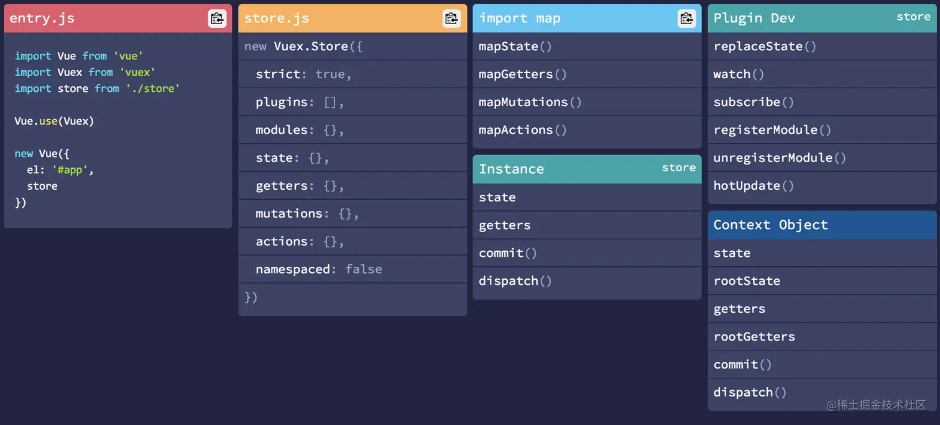
Task: Click the import Vue from 'vue' line
Action: coord(79,56)
